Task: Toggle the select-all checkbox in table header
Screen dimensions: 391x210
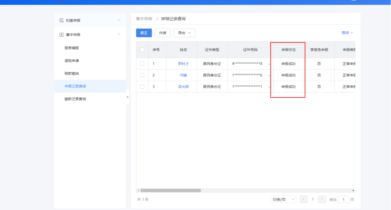Action: [x=142, y=50]
